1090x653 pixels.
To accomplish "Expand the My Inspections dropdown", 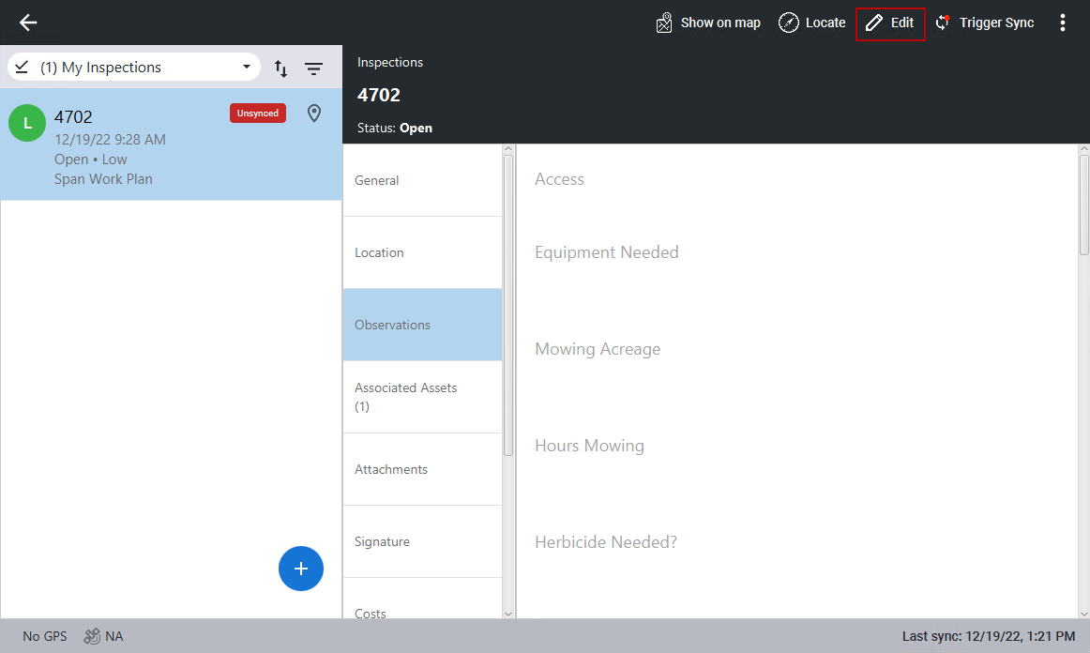I will [247, 68].
